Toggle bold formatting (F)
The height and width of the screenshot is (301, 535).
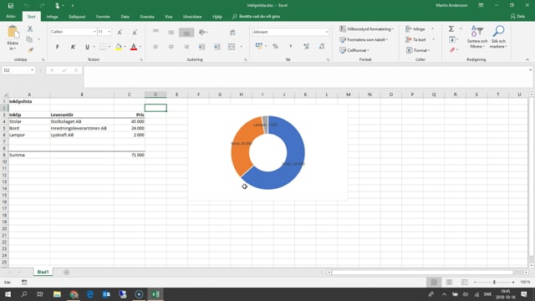pos(58,47)
